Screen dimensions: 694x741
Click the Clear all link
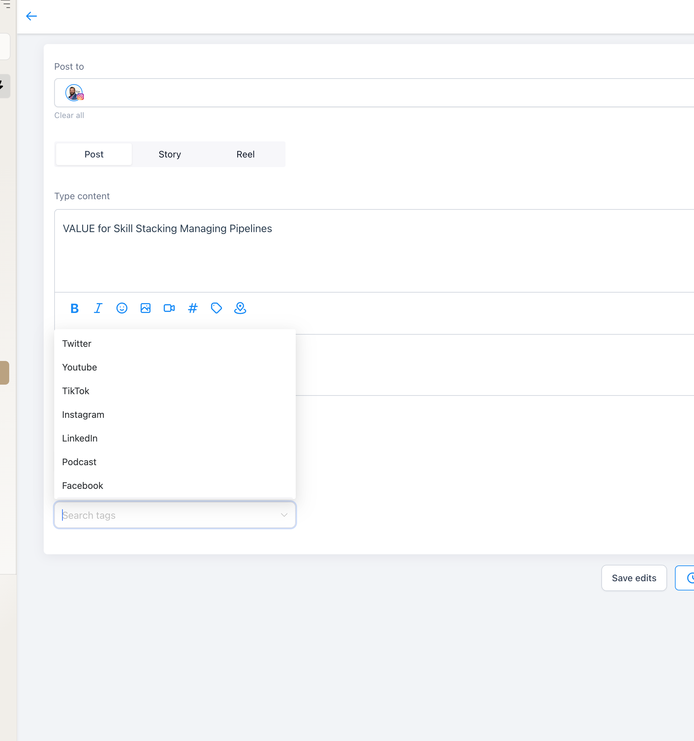pos(69,115)
